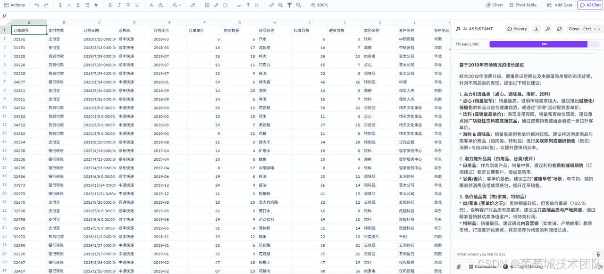This screenshot has width=604, height=274.
Task: Click the rounded square border style icon
Action: point(225,5)
